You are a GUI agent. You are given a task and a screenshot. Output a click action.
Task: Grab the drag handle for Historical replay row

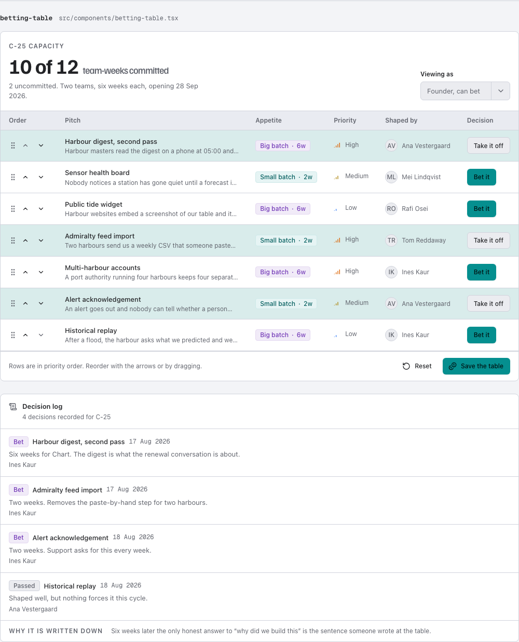click(x=13, y=335)
